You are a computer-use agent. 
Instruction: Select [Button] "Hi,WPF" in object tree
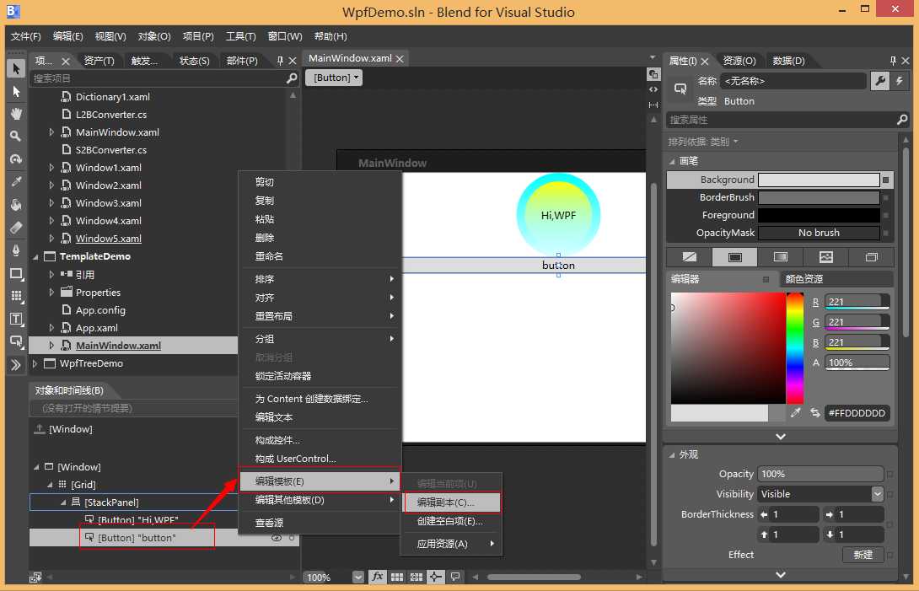coord(137,520)
